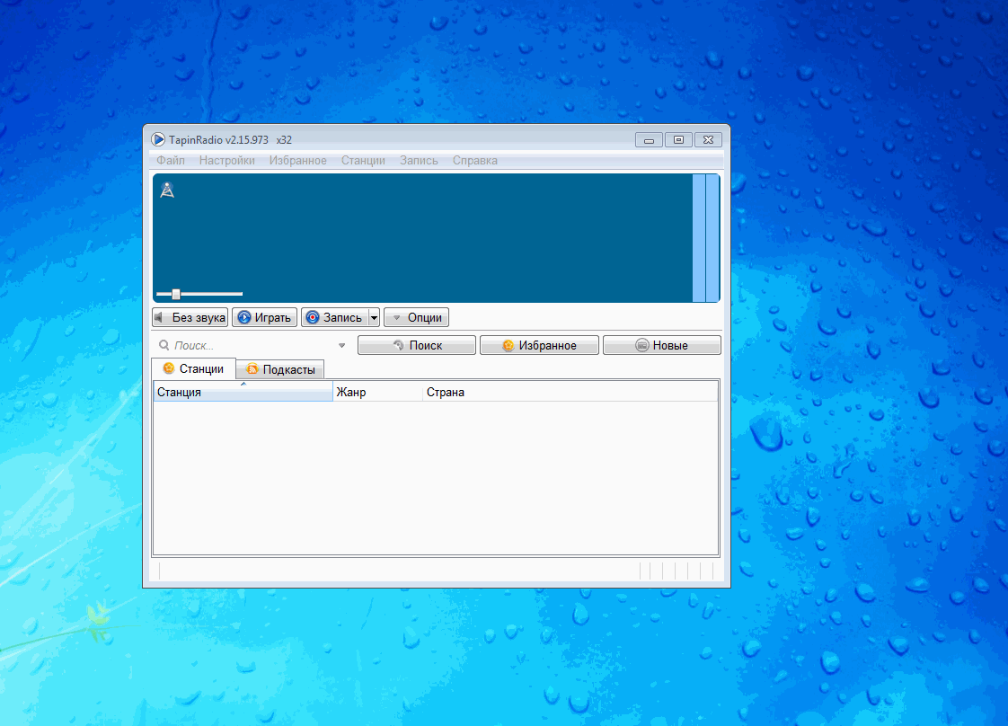This screenshot has width=1008, height=726.
Task: Click the Поиск search button
Action: click(x=417, y=345)
